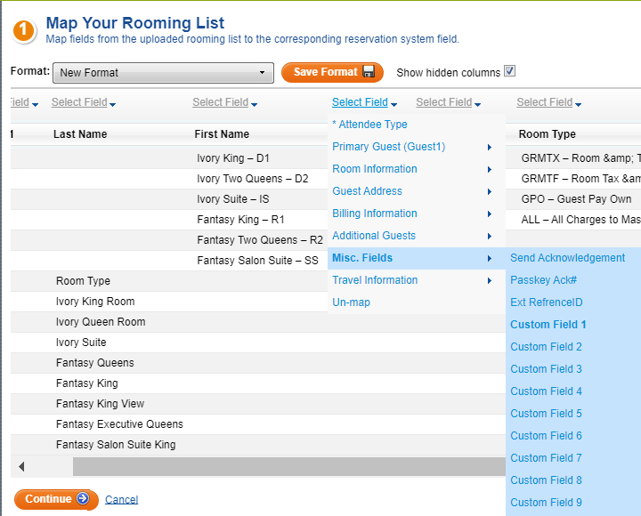Open Select Field dropdown above Room Type column
Viewport: 641px width, 516px height.
pyautogui.click(x=548, y=103)
